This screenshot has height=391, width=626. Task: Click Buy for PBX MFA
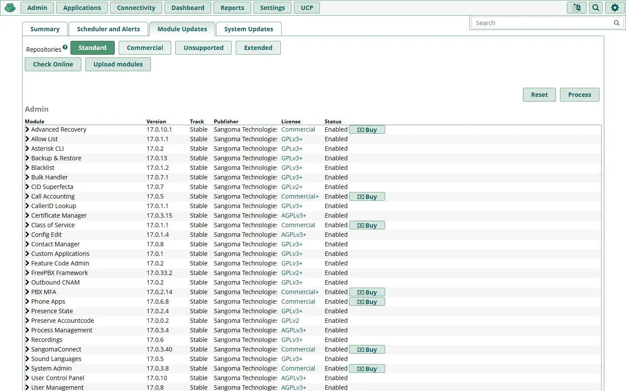367,292
